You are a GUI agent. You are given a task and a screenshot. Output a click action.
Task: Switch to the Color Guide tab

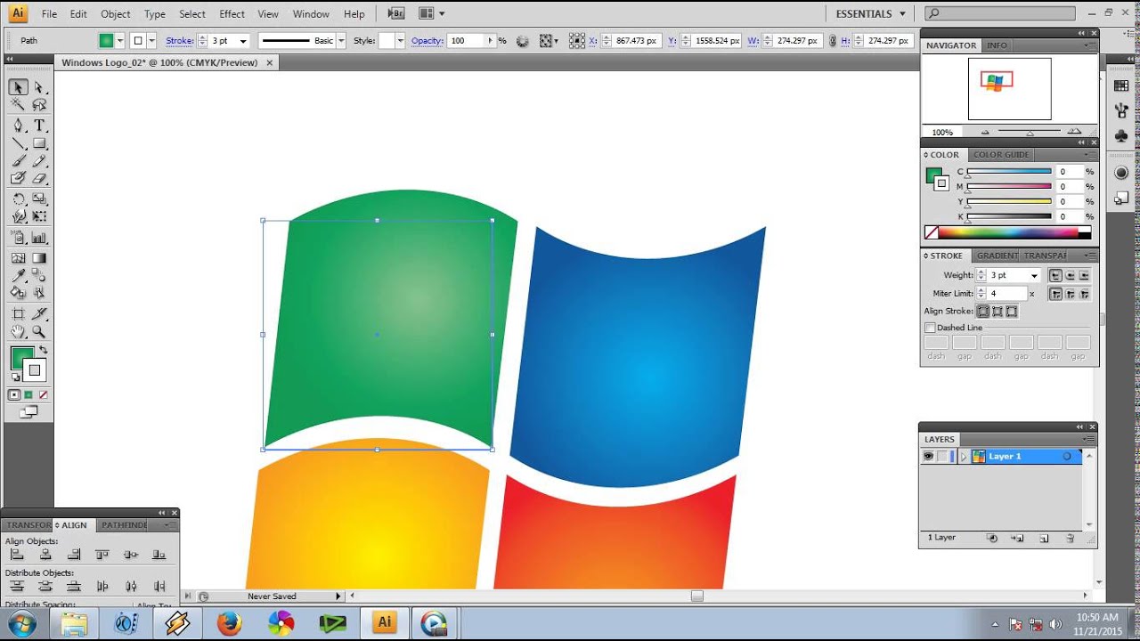[x=1001, y=155]
